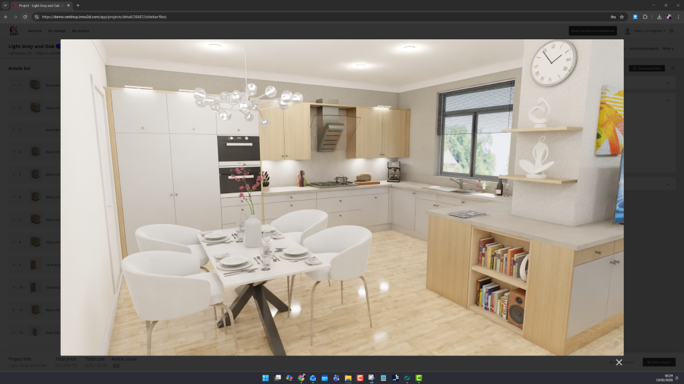
Task: Open the My project menu item
Action: (x=80, y=31)
